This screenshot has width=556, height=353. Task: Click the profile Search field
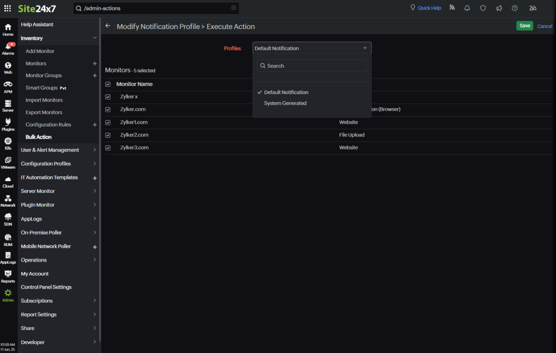pos(312,66)
